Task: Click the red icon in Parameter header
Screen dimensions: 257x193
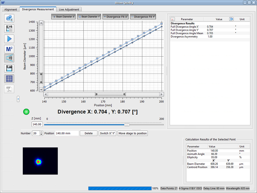Action: [x=173, y=19]
